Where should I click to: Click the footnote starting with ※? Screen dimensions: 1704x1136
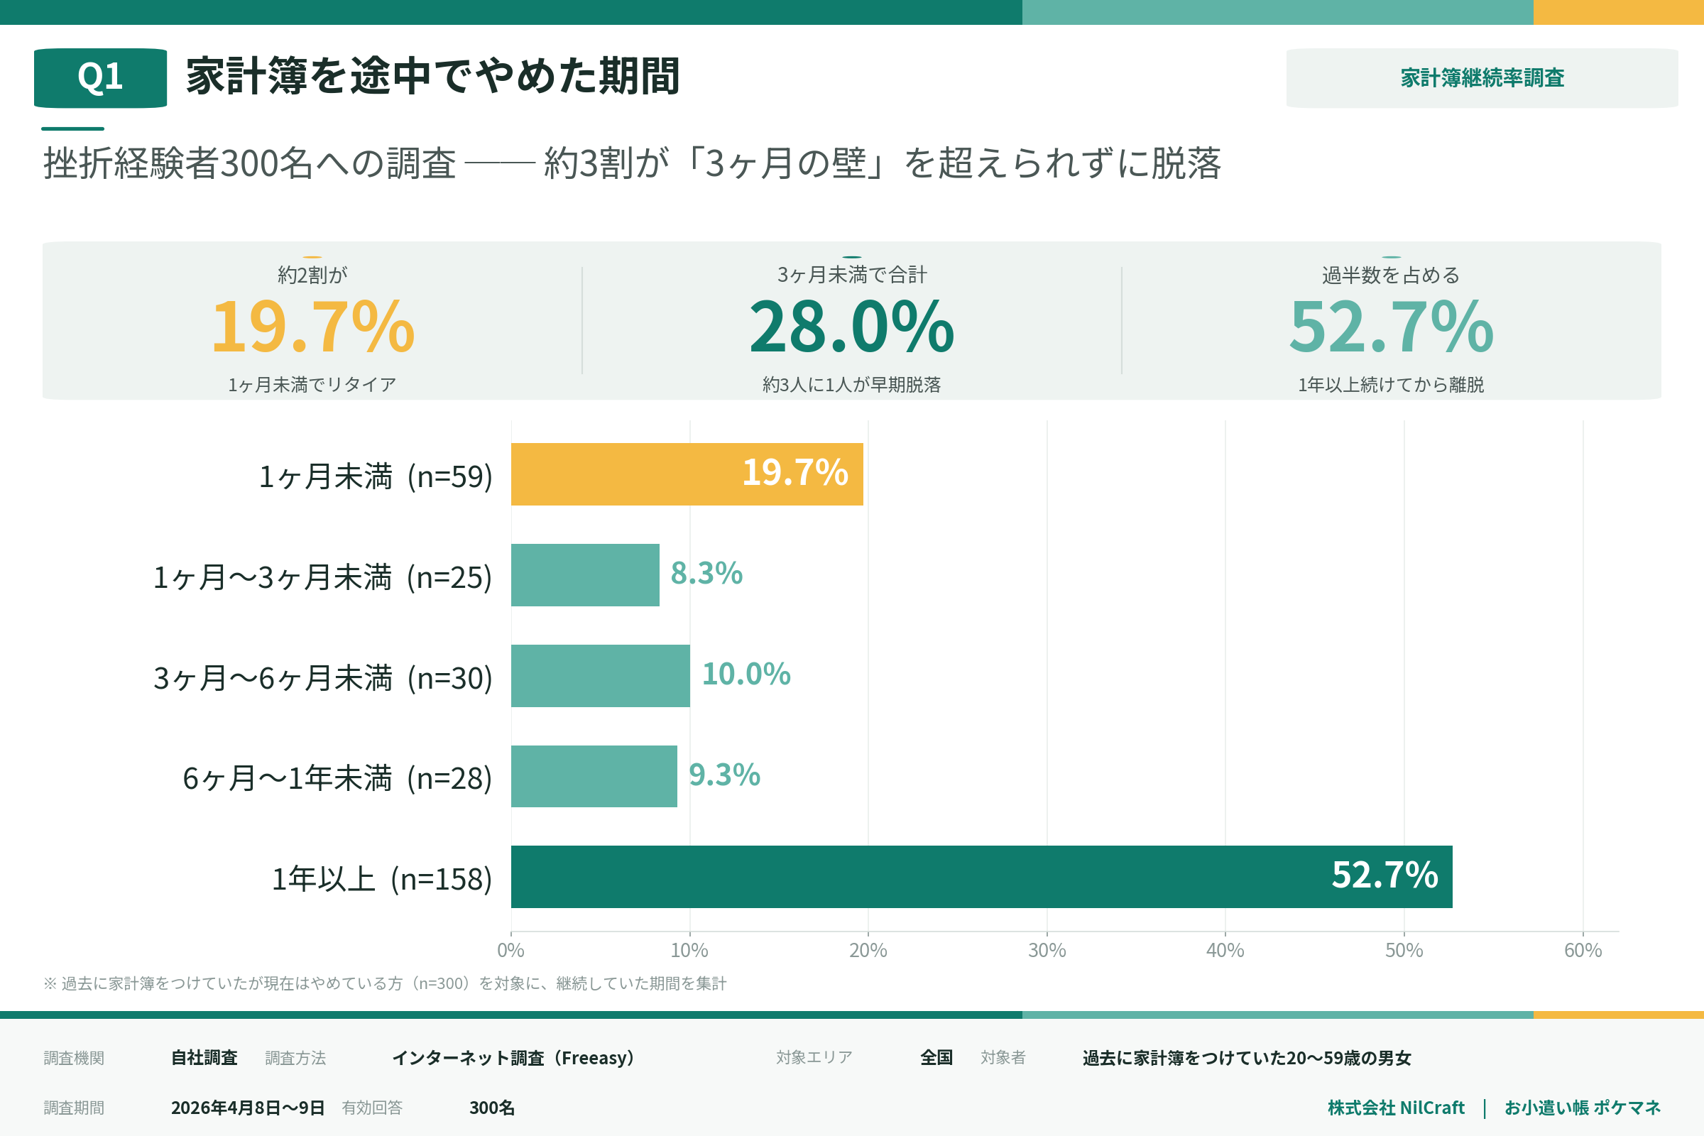click(x=384, y=983)
